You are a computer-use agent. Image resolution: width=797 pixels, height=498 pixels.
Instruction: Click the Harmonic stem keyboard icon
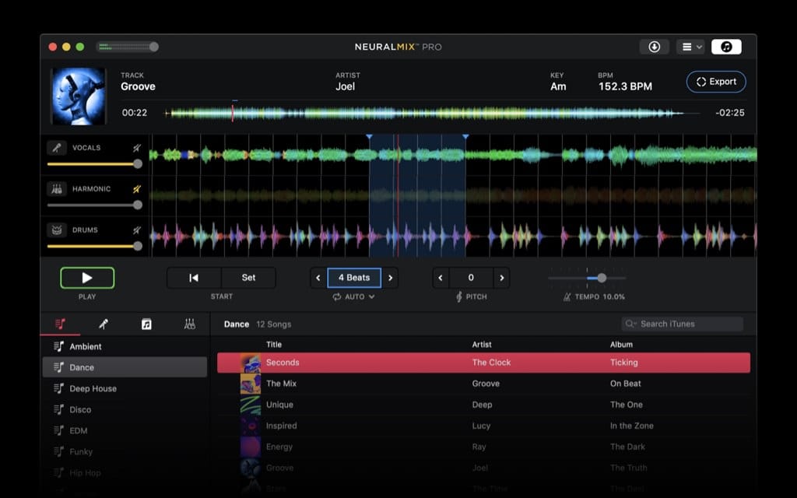(x=55, y=188)
